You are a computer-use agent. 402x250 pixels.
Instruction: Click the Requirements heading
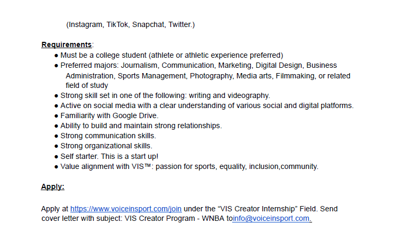(x=67, y=44)
